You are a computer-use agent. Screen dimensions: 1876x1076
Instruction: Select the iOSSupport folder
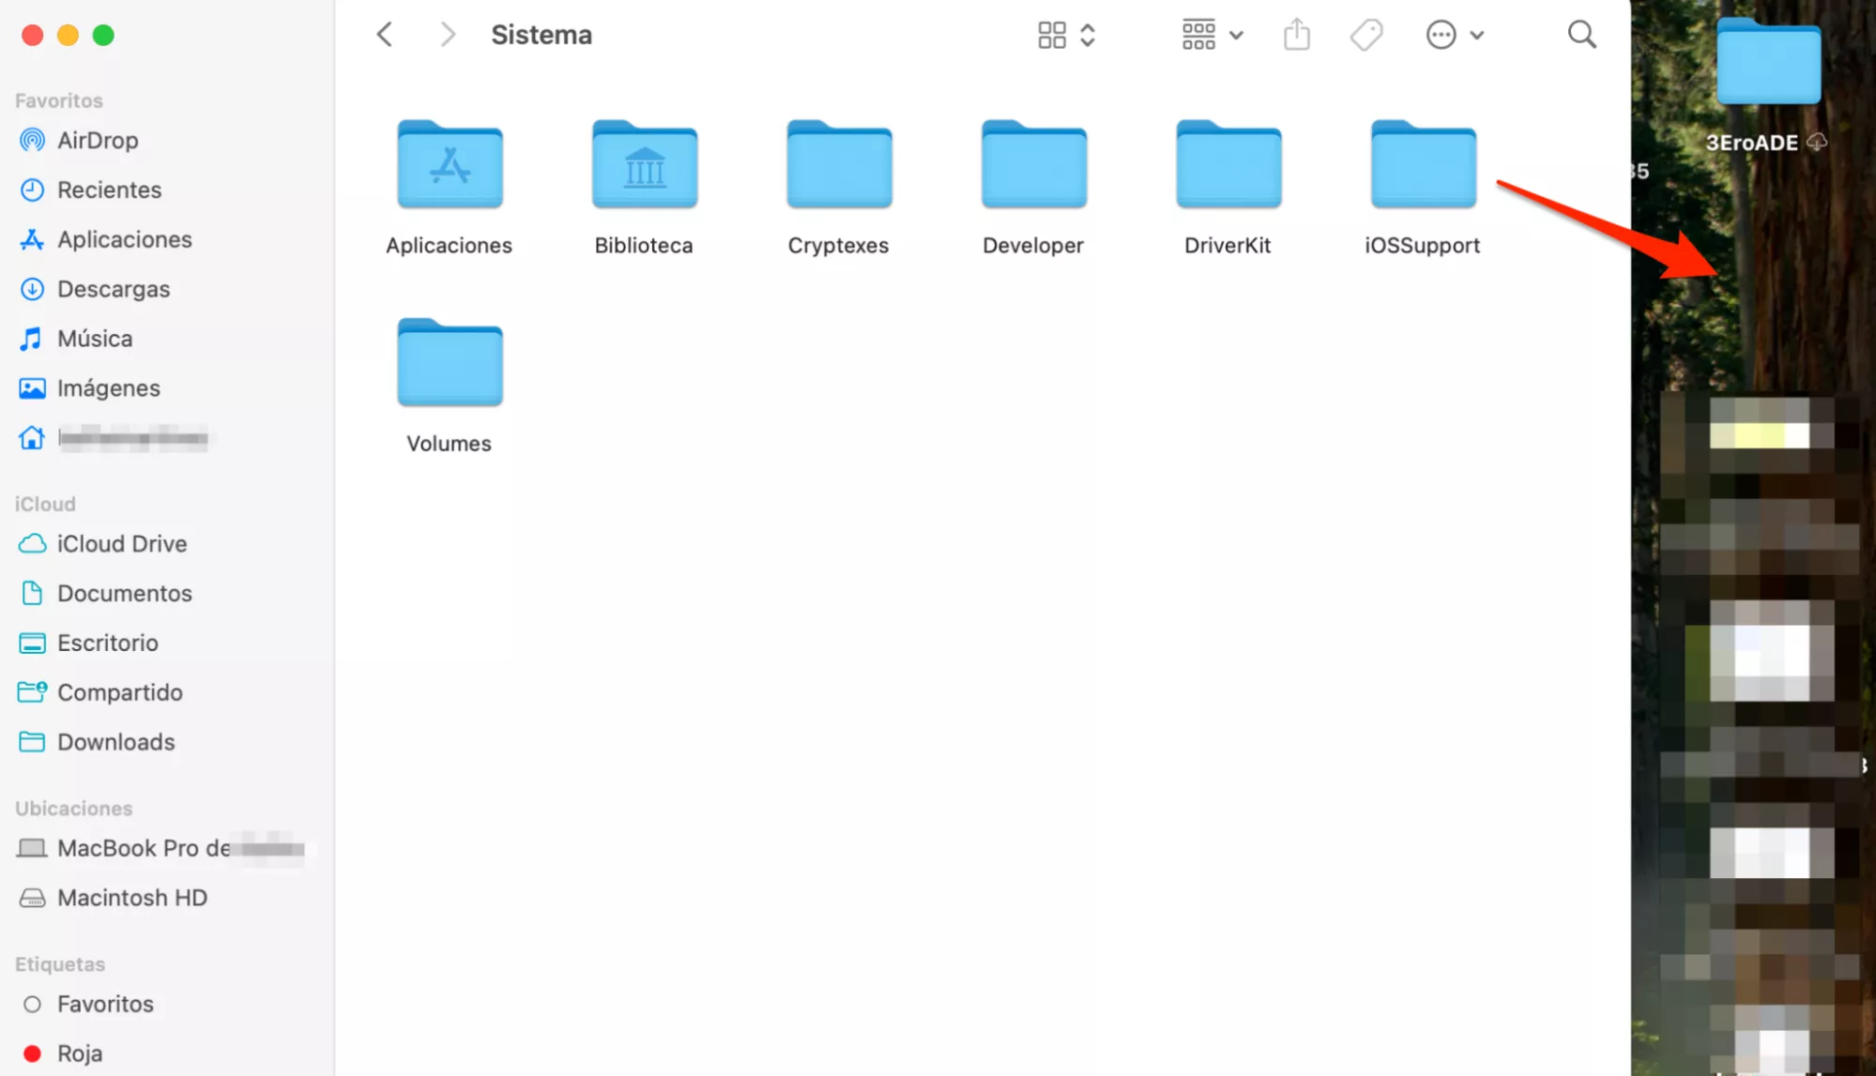tap(1423, 167)
